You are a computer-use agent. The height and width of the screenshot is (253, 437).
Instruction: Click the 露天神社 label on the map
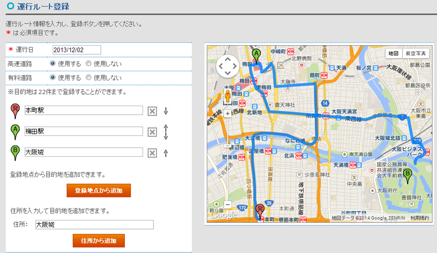coord(284,105)
